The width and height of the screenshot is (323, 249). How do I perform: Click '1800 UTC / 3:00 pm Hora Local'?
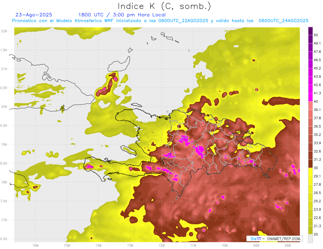(x=122, y=15)
